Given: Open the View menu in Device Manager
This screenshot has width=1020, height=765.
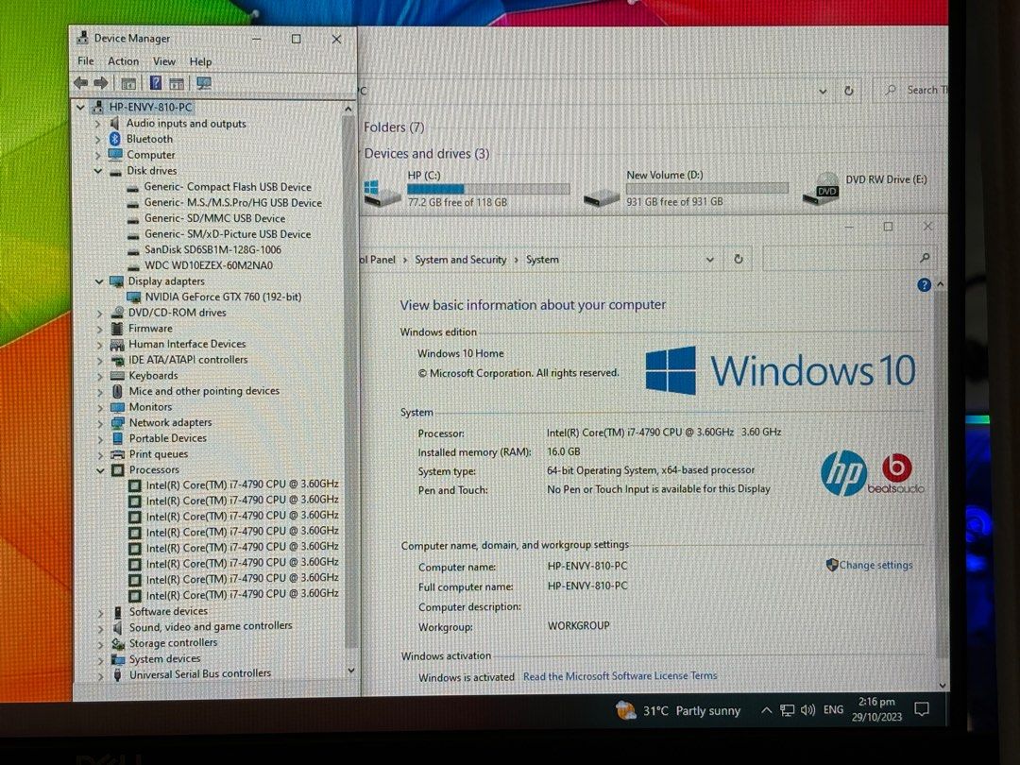Looking at the screenshot, I should coord(164,61).
